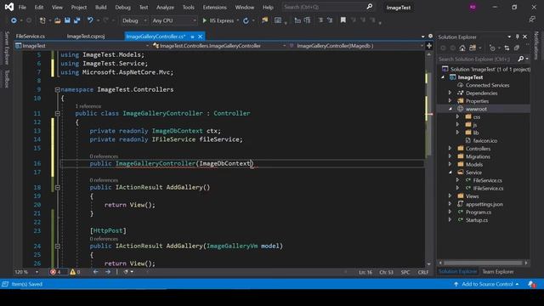Open the Server Explorer side tab
This screenshot has height=306, width=544.
[7, 48]
